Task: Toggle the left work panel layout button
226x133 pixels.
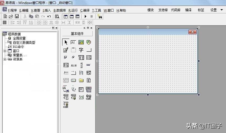Action: [x=66, y=17]
